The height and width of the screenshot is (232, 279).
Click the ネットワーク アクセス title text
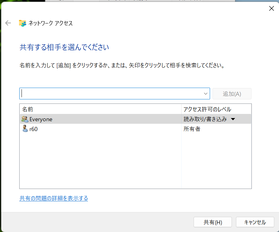[x=51, y=23]
